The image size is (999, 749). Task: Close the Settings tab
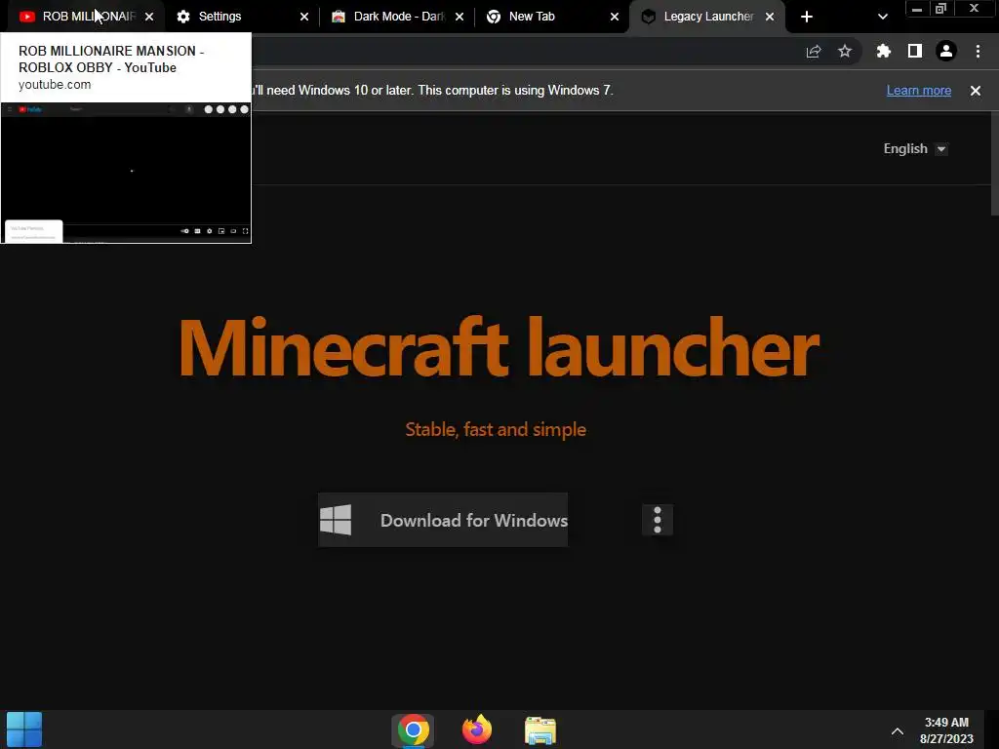pos(304,17)
